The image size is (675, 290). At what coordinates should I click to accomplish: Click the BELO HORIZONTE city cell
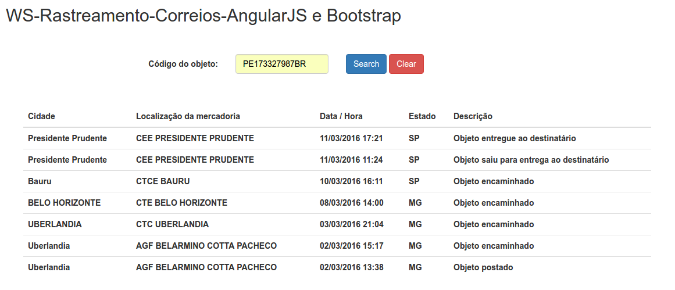(64, 203)
